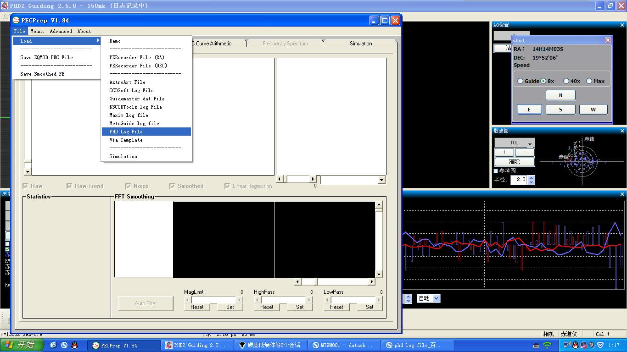The height and width of the screenshot is (352, 627).
Task: Click the 半径 radius input field
Action: [519, 180]
